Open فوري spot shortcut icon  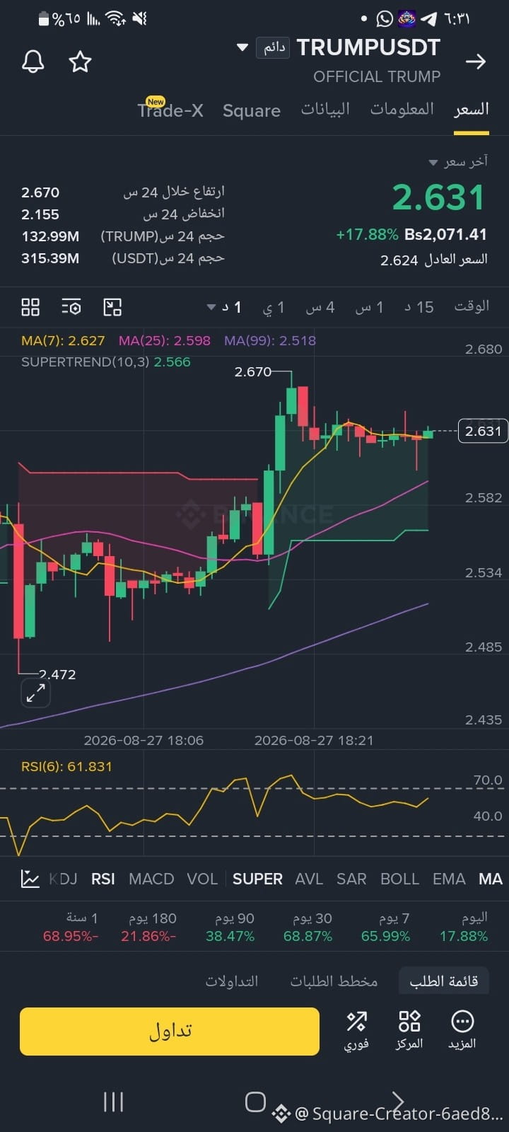[x=356, y=1030]
